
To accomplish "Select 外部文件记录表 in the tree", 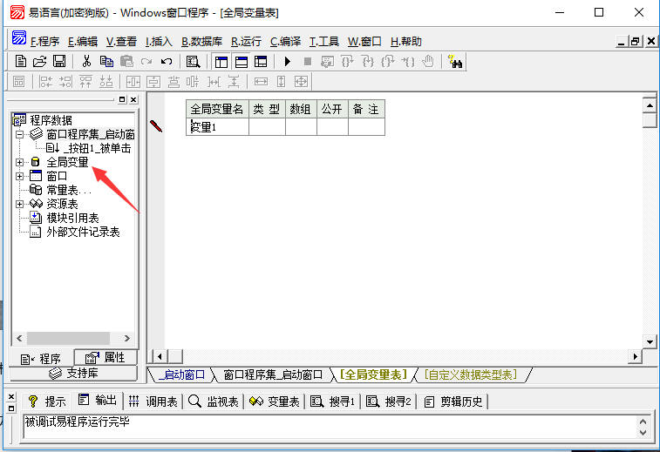I will pos(83,232).
